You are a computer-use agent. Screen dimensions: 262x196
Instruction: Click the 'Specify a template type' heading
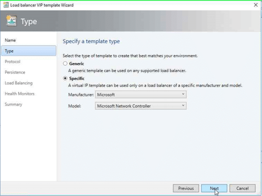coord(91,41)
